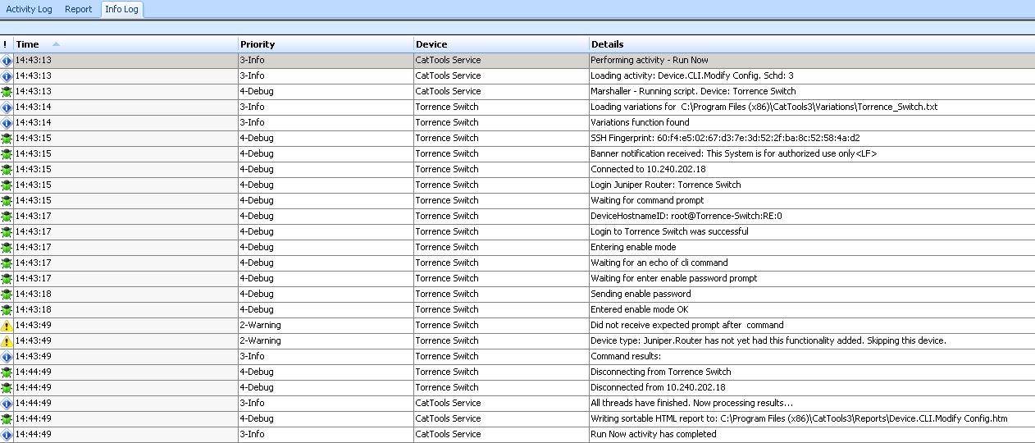Viewport: 1035px width, 443px height.
Task: Click info icon on 'Run Now activity has completed' row
Action: (7, 435)
